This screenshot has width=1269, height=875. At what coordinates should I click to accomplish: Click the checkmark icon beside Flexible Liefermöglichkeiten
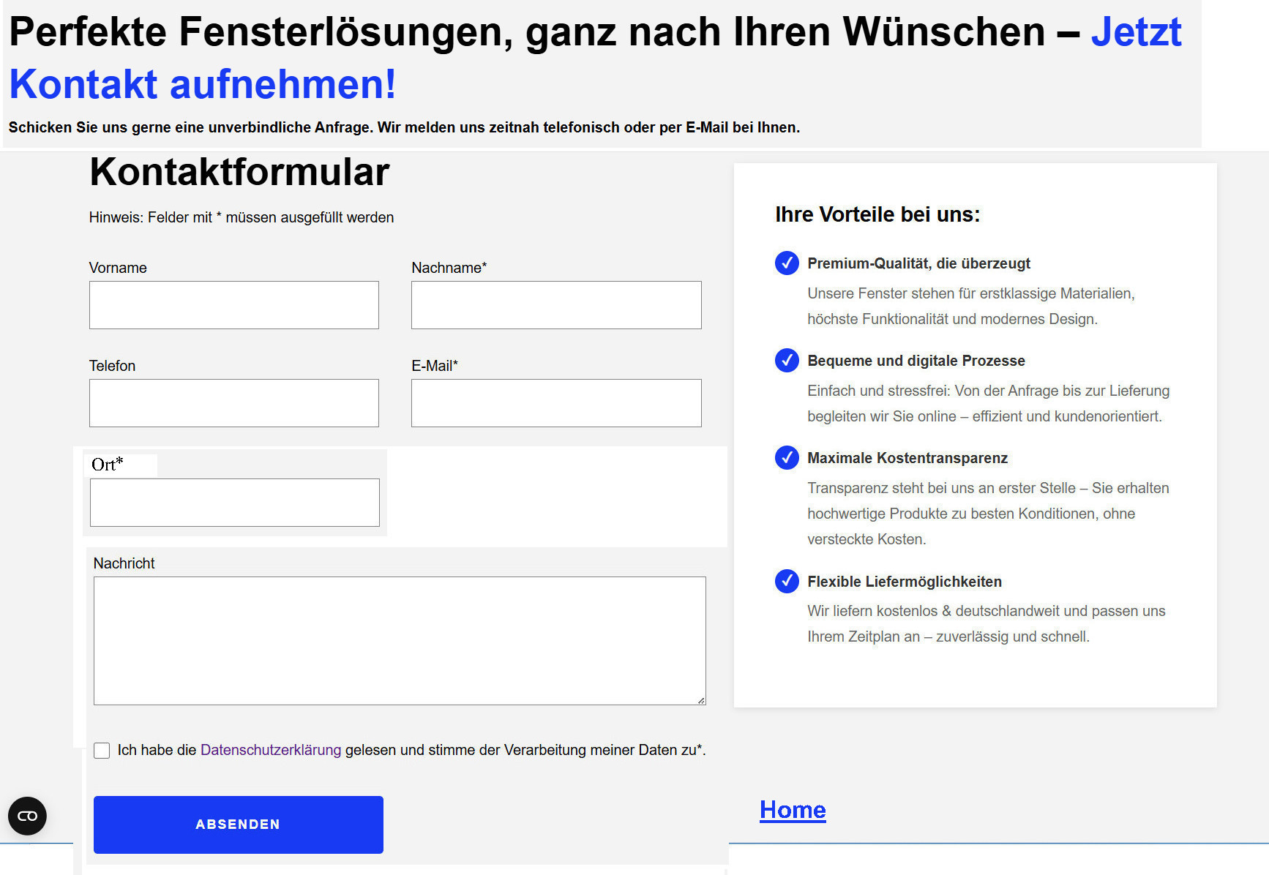787,581
